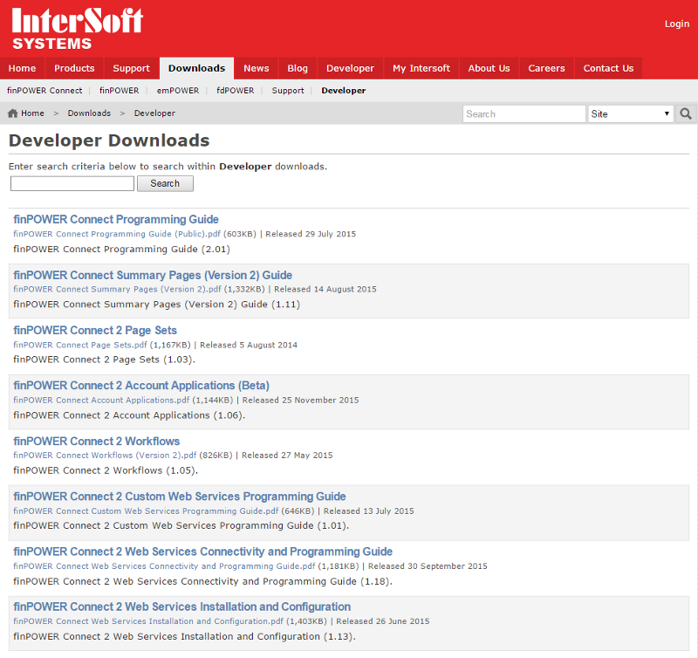698x658 pixels.
Task: Open the Support main menu tab
Action: [132, 69]
